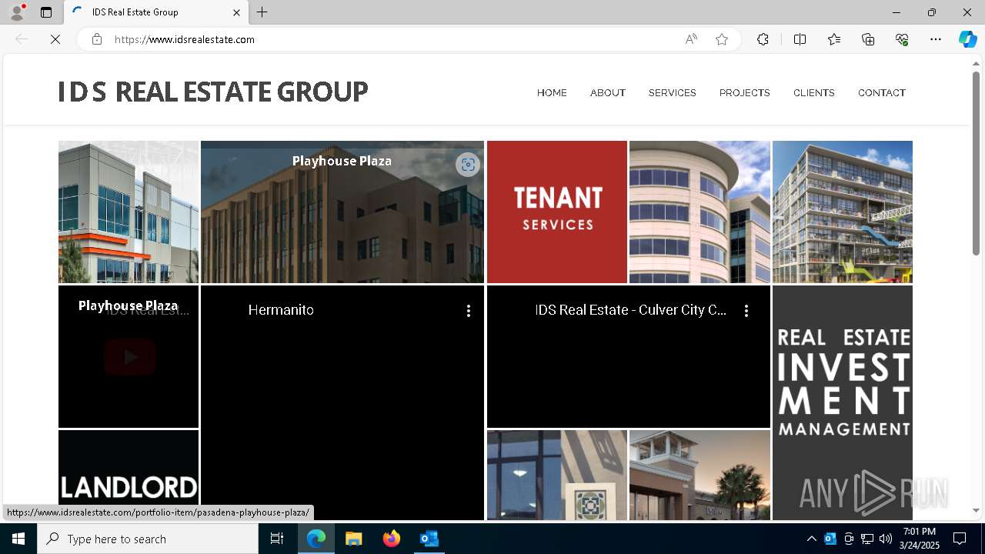Viewport: 985px width, 554px height.
Task: Open a new browser tab
Action: [262, 12]
